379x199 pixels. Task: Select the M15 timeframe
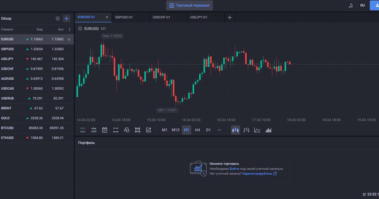[176, 130]
